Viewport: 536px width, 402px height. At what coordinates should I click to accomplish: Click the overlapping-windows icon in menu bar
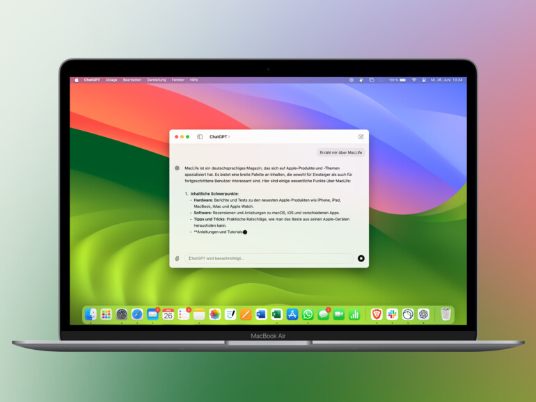click(x=372, y=80)
